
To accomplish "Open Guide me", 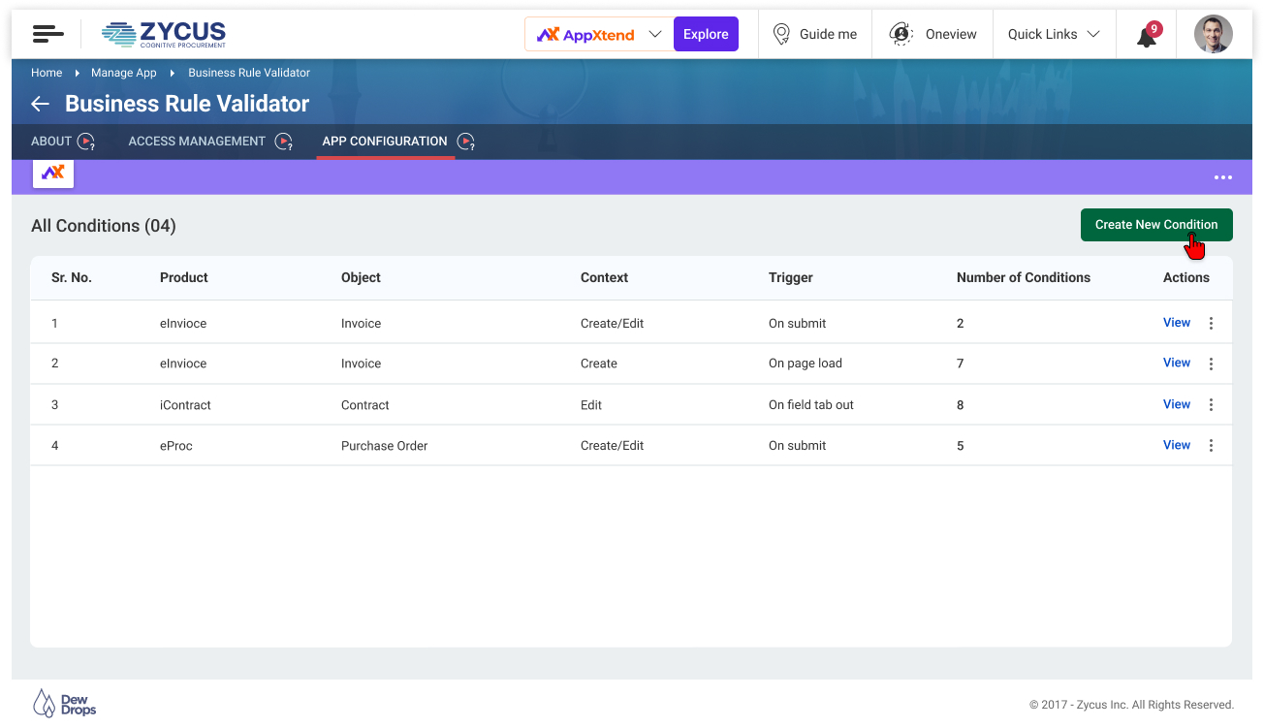I will click(814, 34).
